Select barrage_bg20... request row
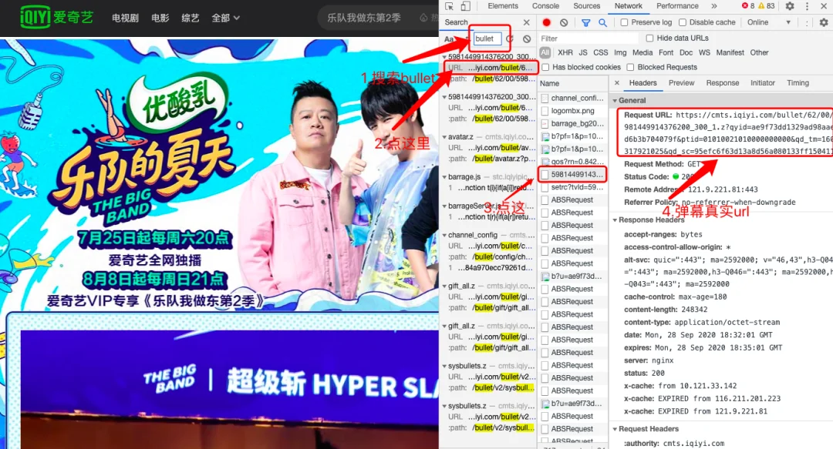 (x=572, y=124)
